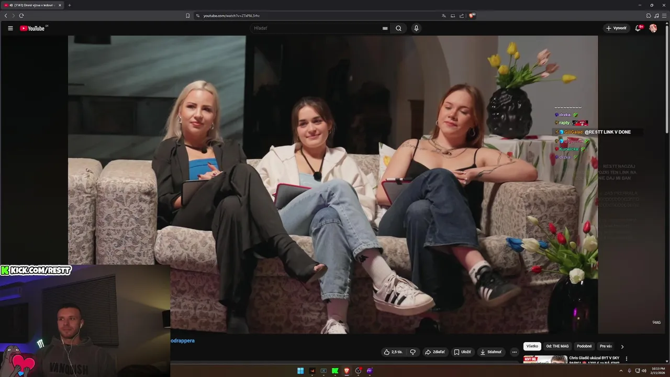The width and height of the screenshot is (670, 377).
Task: Click the magnifier search button
Action: (x=398, y=28)
